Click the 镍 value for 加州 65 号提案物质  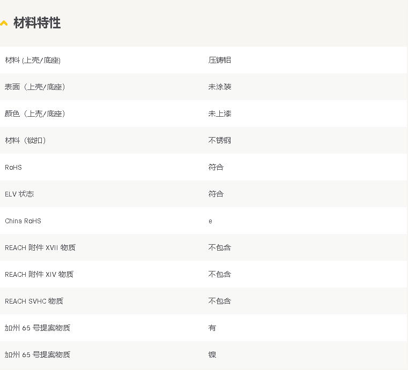point(212,354)
